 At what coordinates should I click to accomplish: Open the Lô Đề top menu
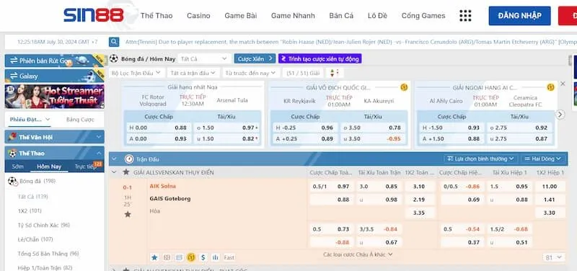(x=377, y=16)
